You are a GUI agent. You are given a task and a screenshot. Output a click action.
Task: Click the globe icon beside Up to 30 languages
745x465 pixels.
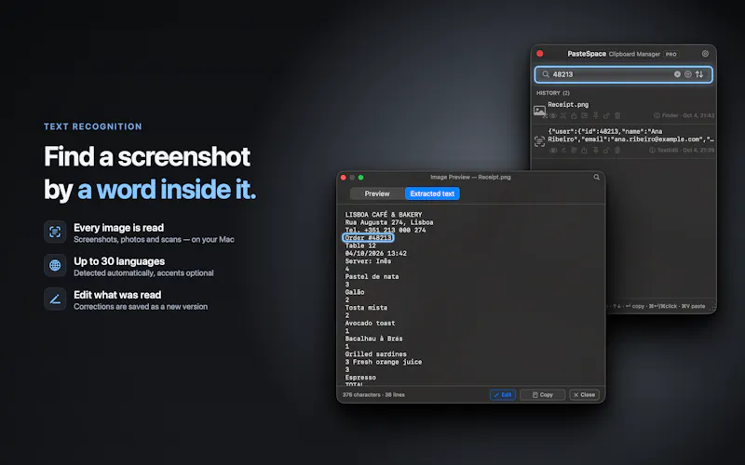[x=55, y=265]
